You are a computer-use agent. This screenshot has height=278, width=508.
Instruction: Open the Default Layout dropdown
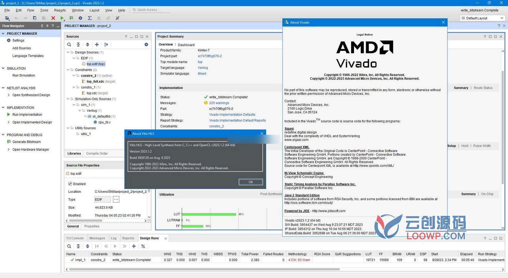[482, 18]
